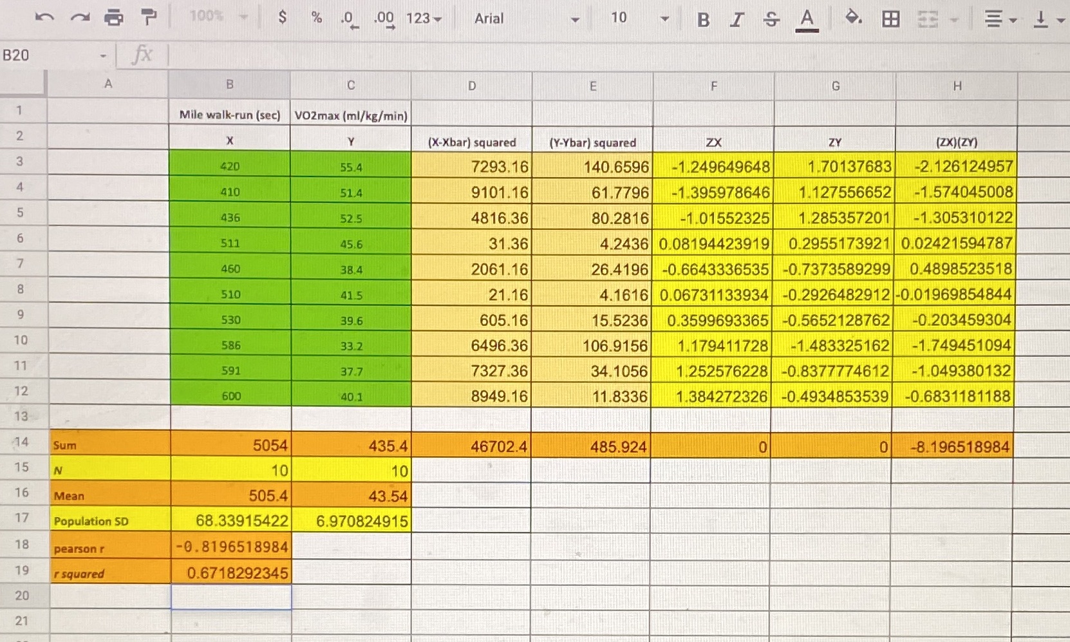Click the Borders grid icon
This screenshot has height=642, width=1070.
click(x=890, y=19)
